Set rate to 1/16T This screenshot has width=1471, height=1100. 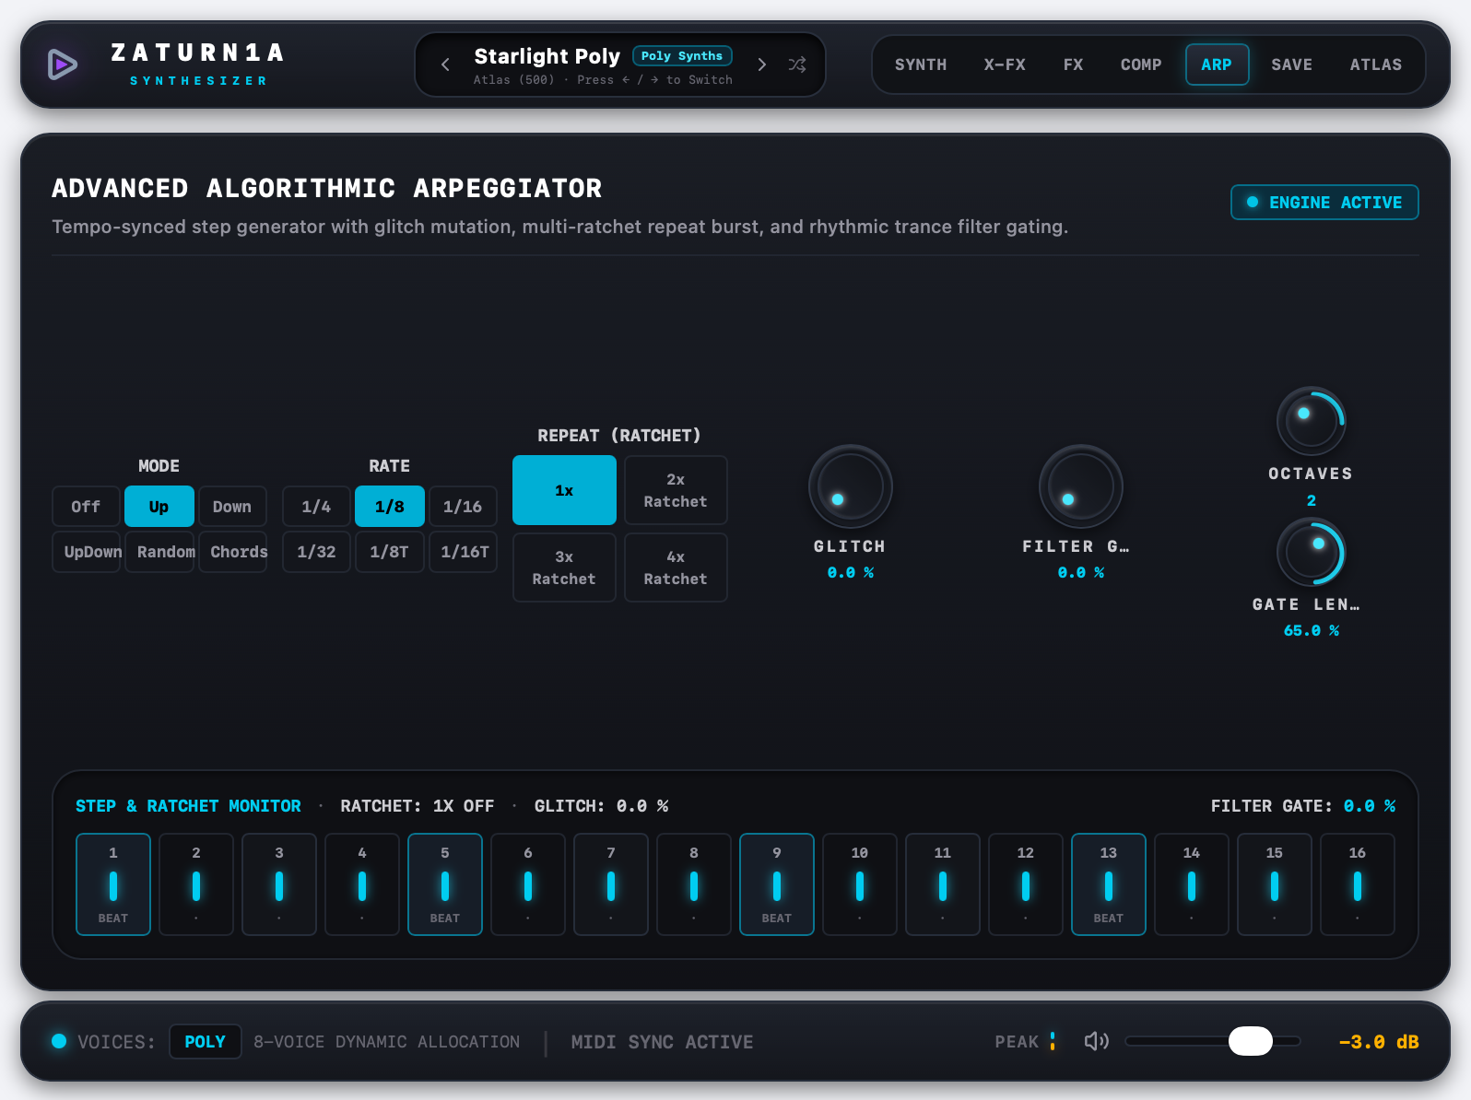[x=464, y=552]
